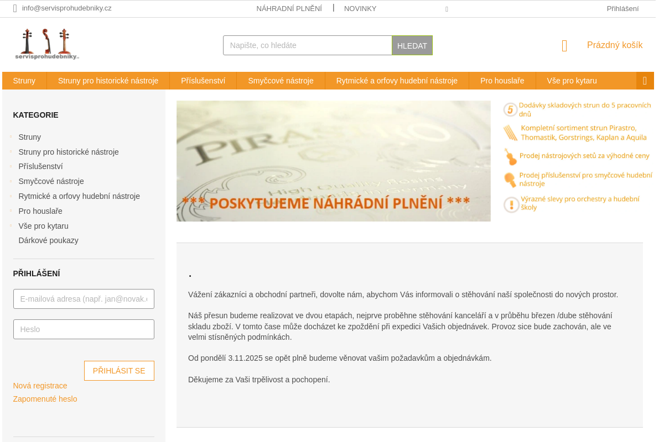
Task: Click the Pirastro náhradní plnění banner
Action: coord(334,161)
